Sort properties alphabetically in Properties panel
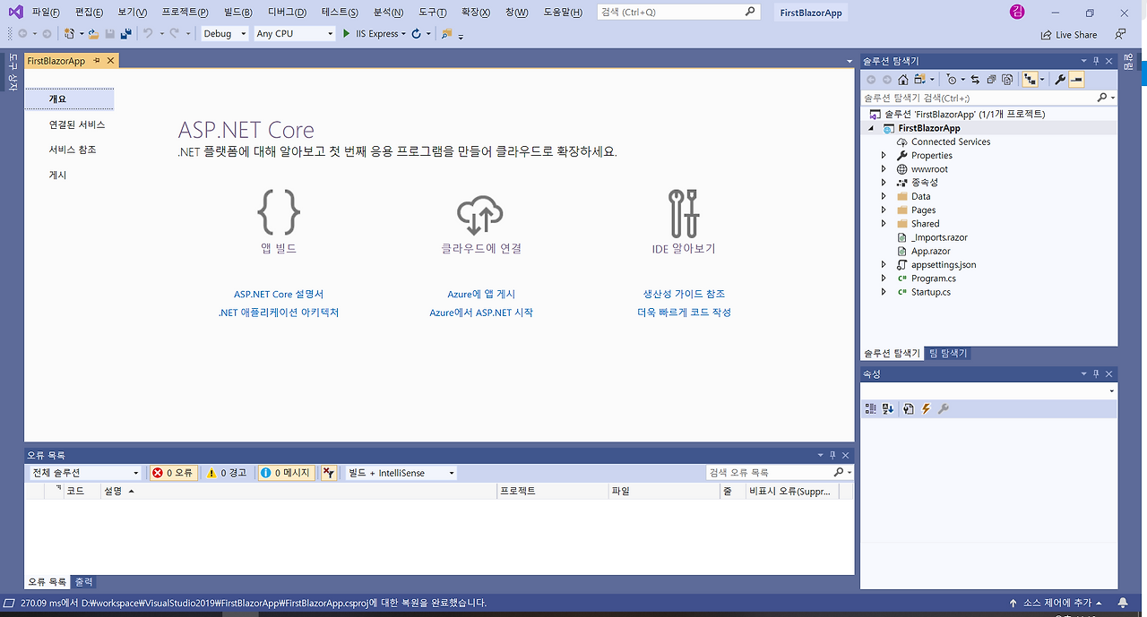Screen dimensions: 1147x617 (888, 408)
